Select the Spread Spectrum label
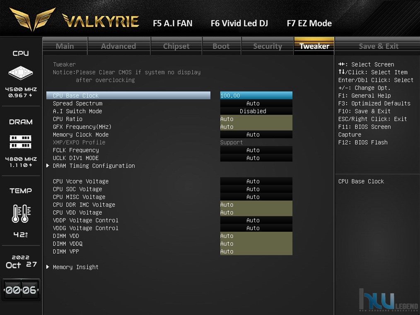The width and height of the screenshot is (420, 315). pyautogui.click(x=78, y=103)
